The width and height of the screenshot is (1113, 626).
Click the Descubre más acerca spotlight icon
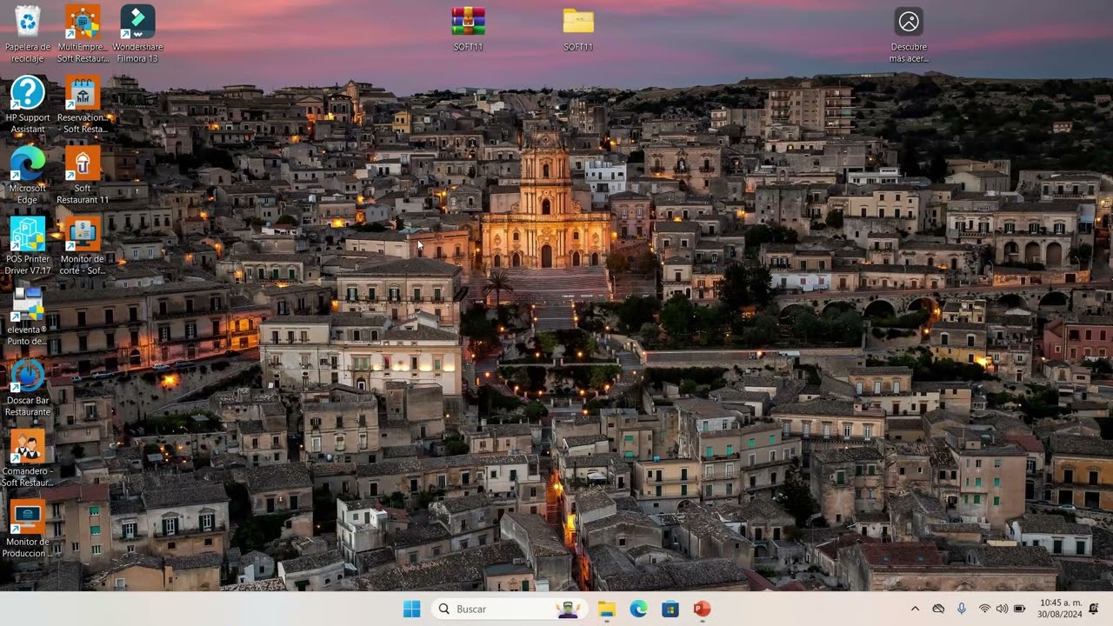[x=909, y=34]
